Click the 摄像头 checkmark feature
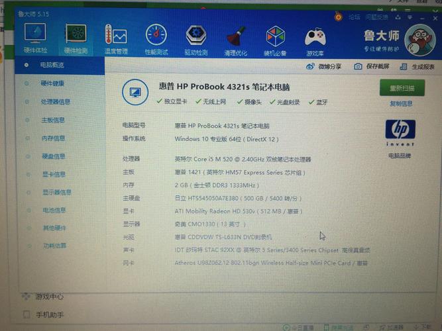Image resolution: width=442 pixels, height=331 pixels. (x=249, y=102)
